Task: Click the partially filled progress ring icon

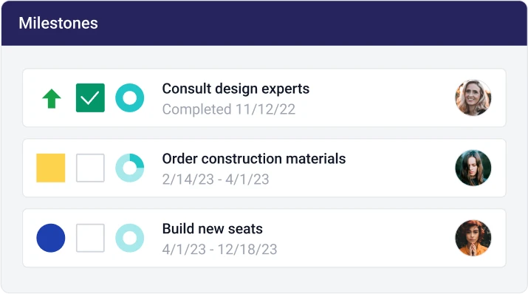Action: (x=130, y=168)
